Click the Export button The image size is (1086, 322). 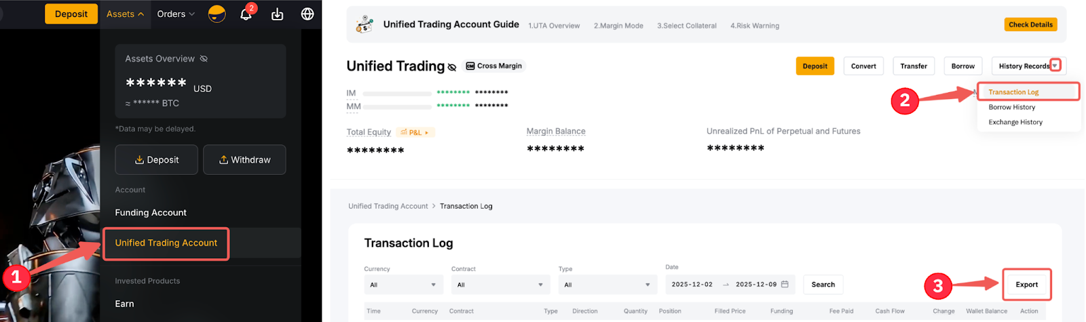1026,285
